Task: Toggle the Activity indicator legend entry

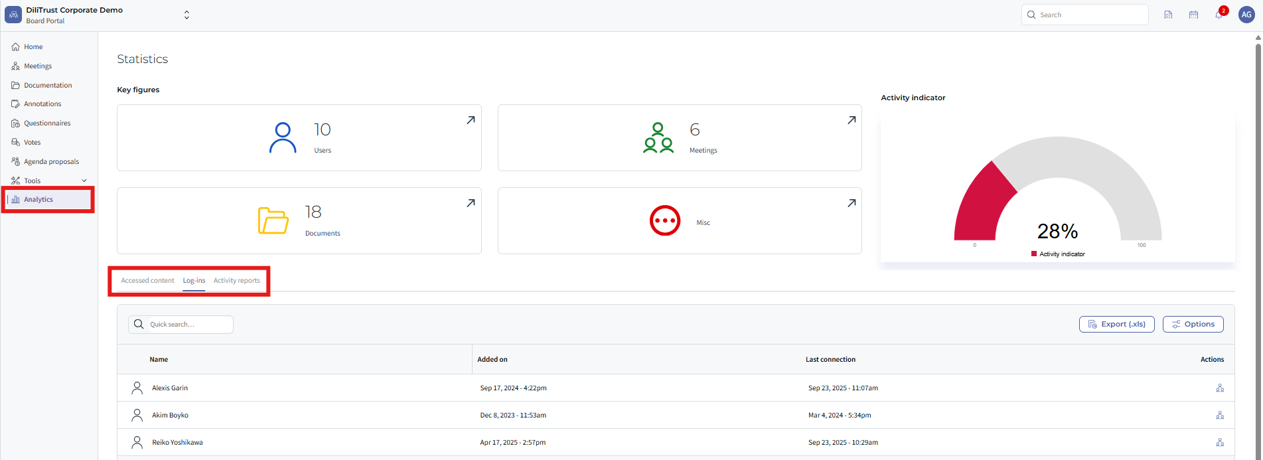Action: pyautogui.click(x=1058, y=254)
